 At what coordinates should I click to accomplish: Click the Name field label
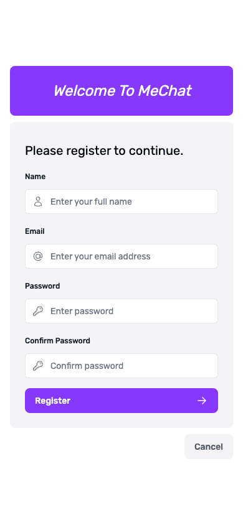35,177
